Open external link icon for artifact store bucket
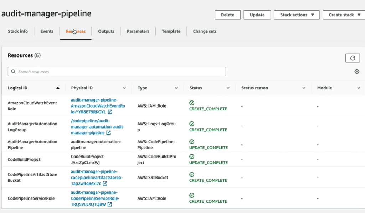The image size is (365, 213). [105, 183]
